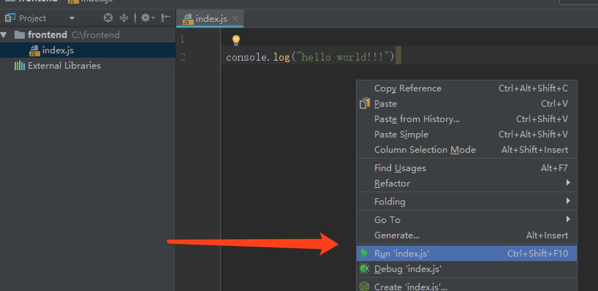Screen dimensions: 598x291
Task: Click the C:\frontend path text
Action: click(x=96, y=35)
